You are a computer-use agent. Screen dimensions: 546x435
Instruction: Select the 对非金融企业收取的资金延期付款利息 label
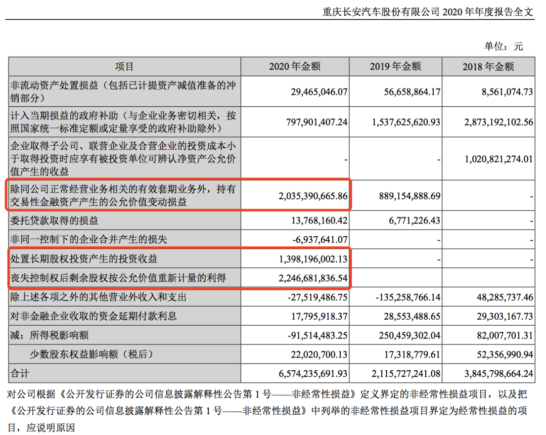(x=94, y=316)
